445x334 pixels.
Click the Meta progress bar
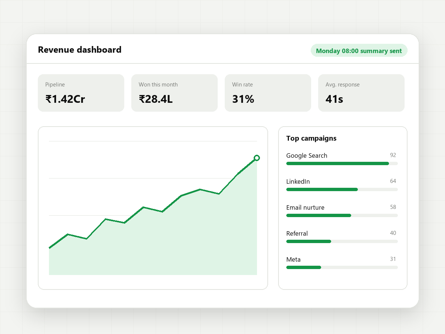(342, 267)
